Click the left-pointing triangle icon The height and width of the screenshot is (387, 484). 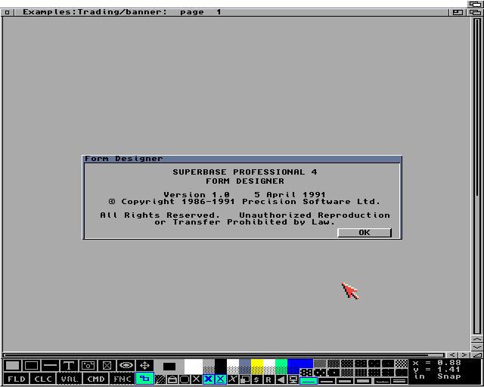click(281, 379)
